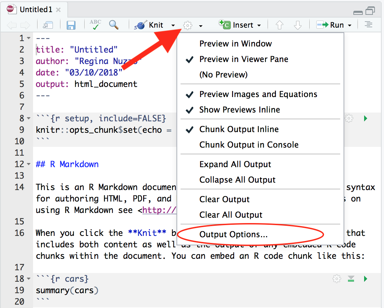Click the summary(cars) code line
The height and width of the screenshot is (308, 384).
click(67, 290)
